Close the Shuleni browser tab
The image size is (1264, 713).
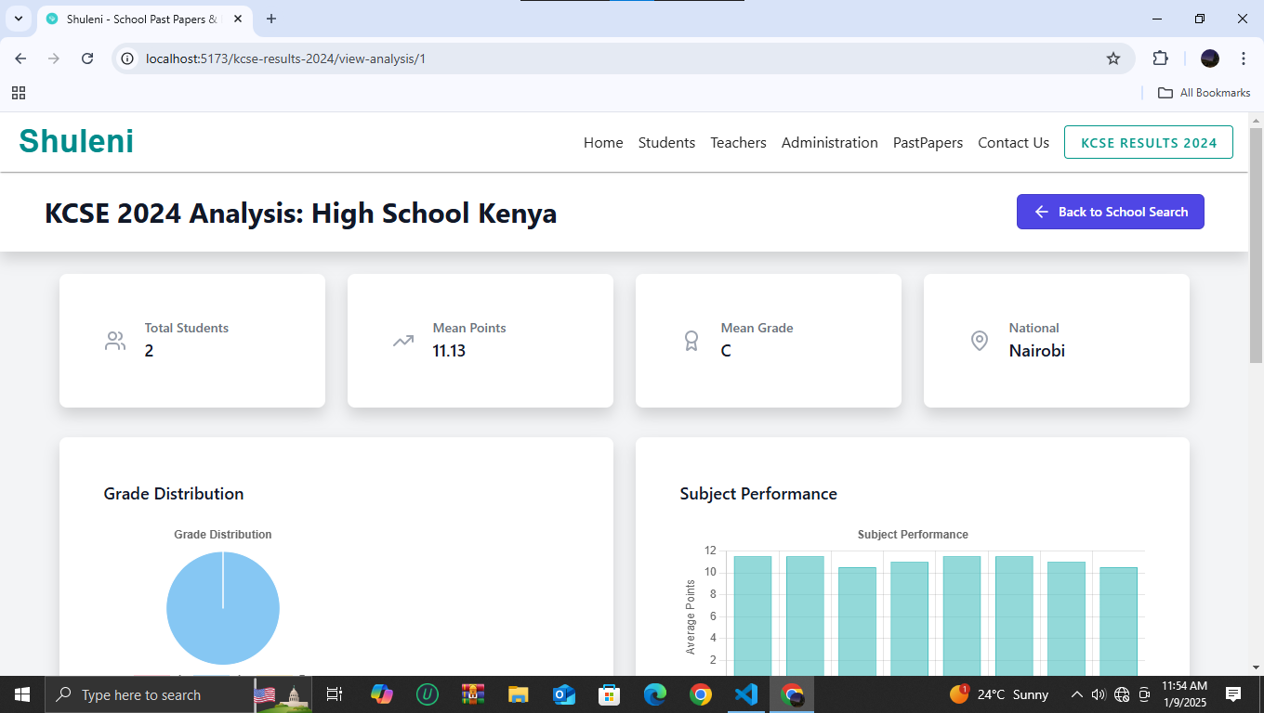[x=237, y=19]
